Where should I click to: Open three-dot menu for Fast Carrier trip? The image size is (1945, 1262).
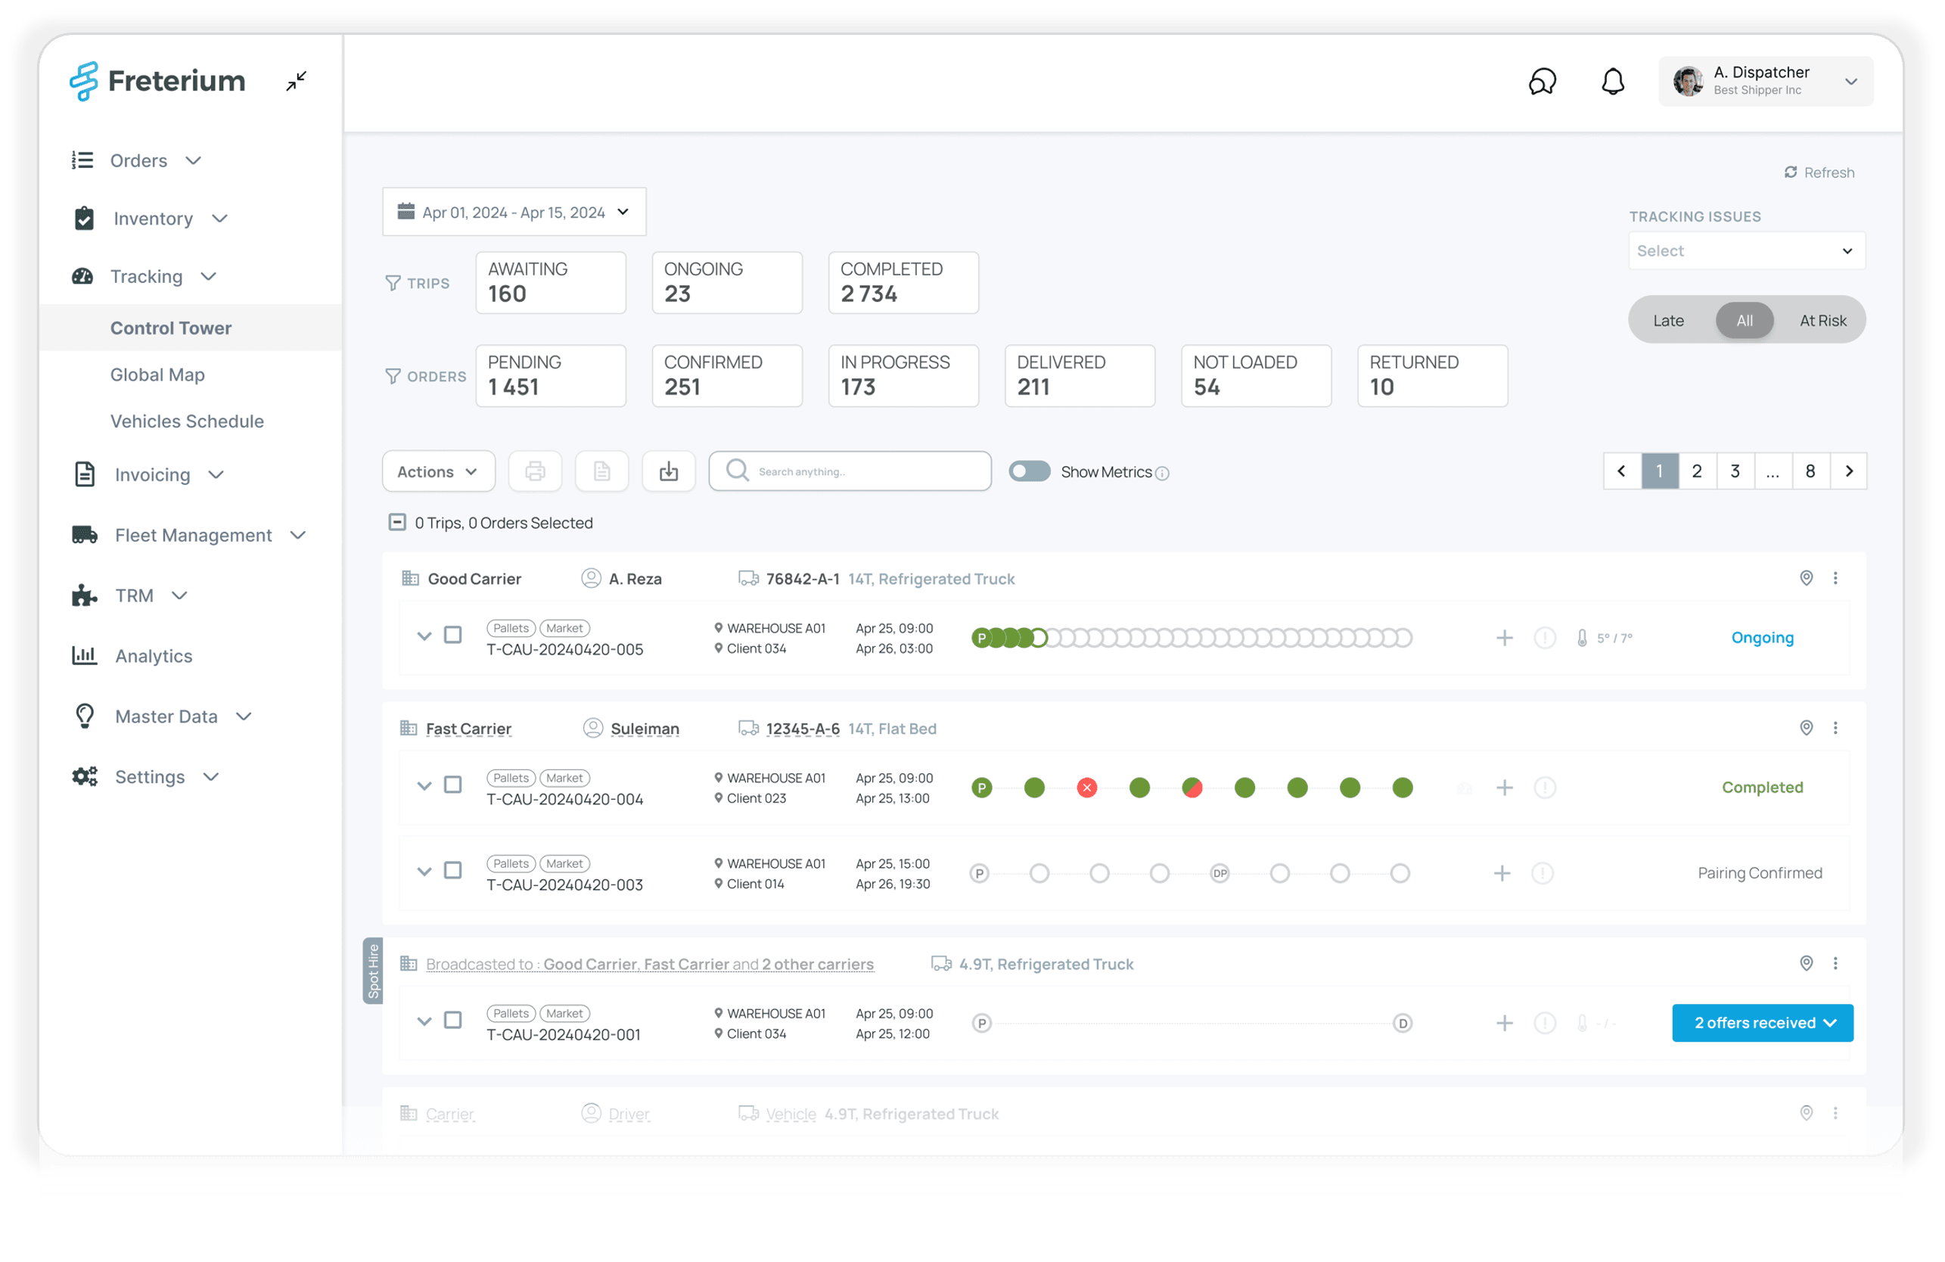[1835, 727]
